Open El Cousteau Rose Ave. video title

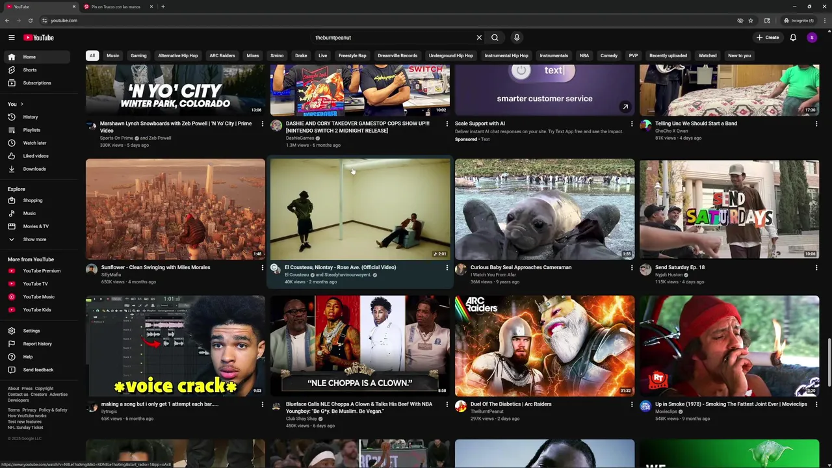tap(340, 267)
